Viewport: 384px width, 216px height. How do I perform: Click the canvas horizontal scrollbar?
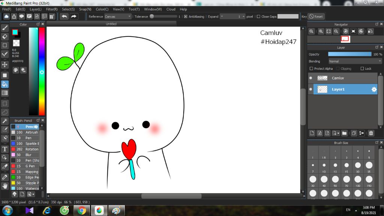coord(171,196)
